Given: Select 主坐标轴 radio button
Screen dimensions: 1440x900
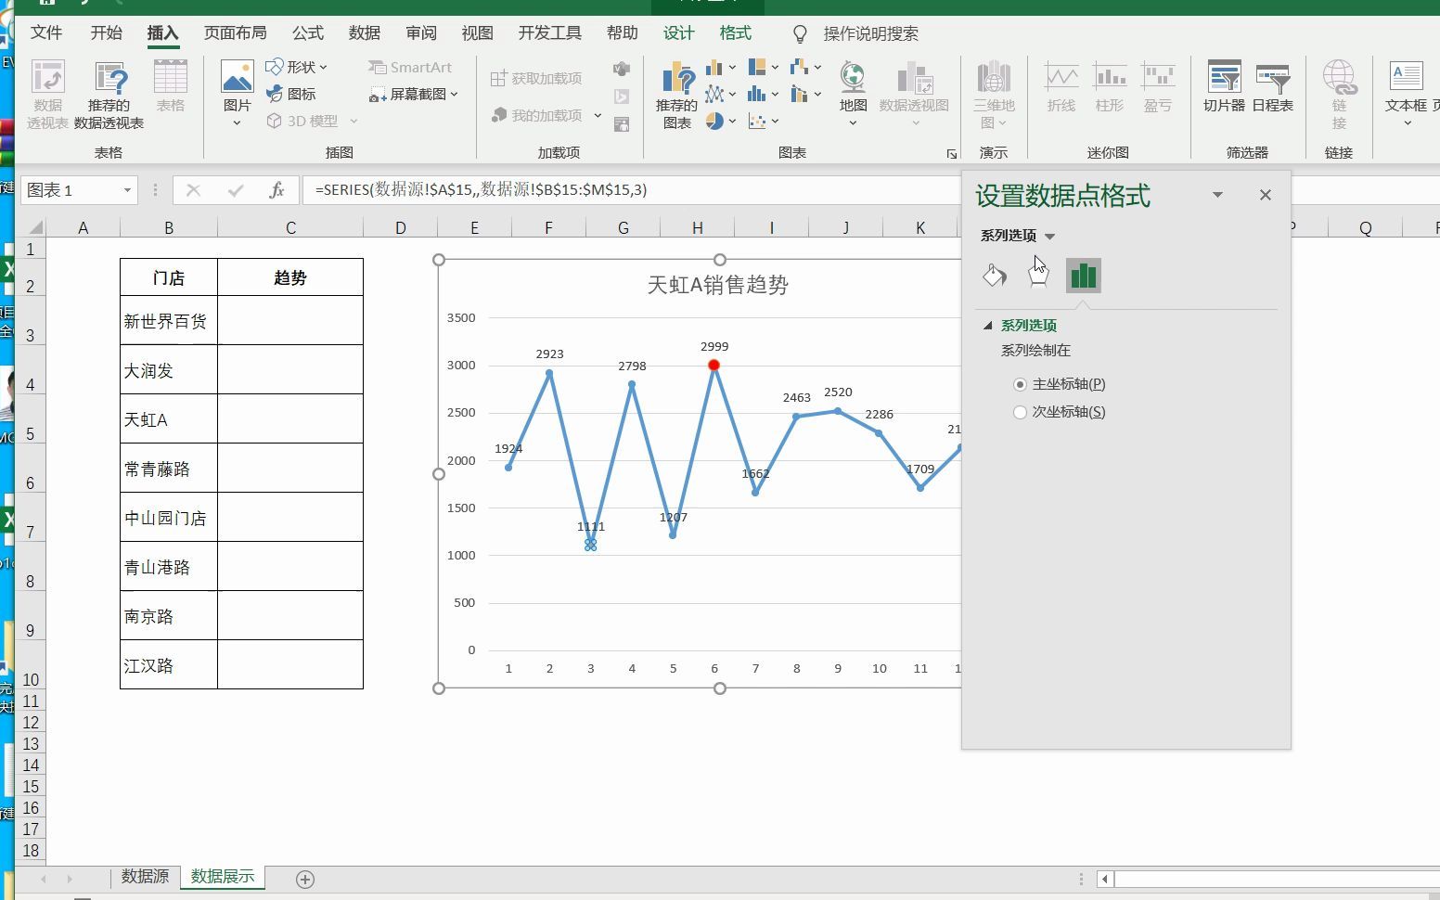Looking at the screenshot, I should tap(1021, 384).
